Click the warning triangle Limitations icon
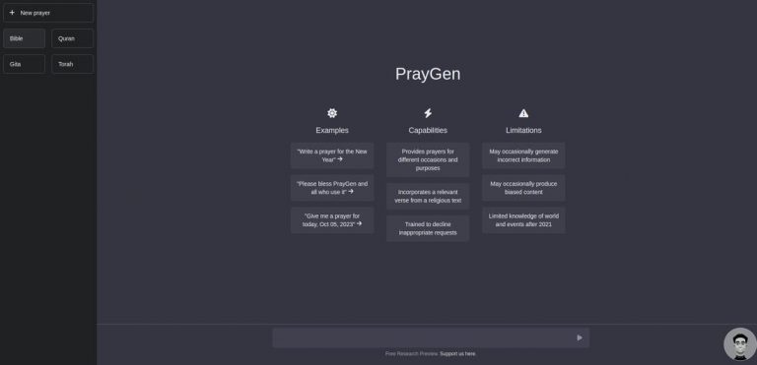The width and height of the screenshot is (757, 365). pos(523,113)
